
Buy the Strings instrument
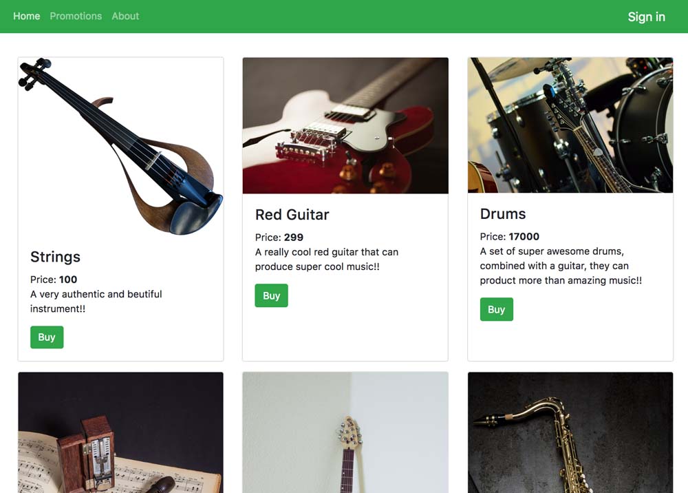[47, 337]
